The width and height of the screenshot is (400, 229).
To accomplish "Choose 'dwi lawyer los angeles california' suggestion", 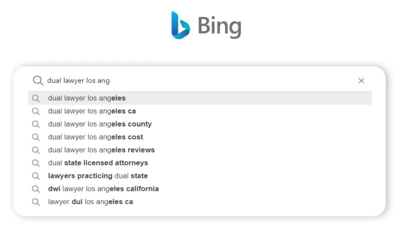I will tap(103, 189).
